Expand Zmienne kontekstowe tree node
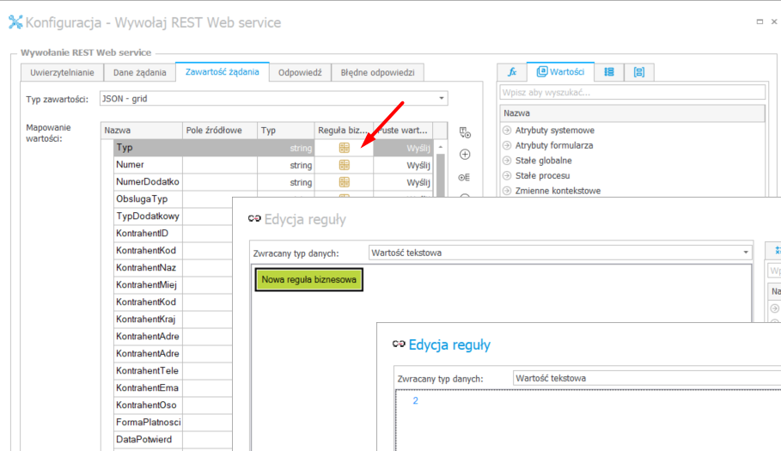The height and width of the screenshot is (451, 781). click(507, 191)
